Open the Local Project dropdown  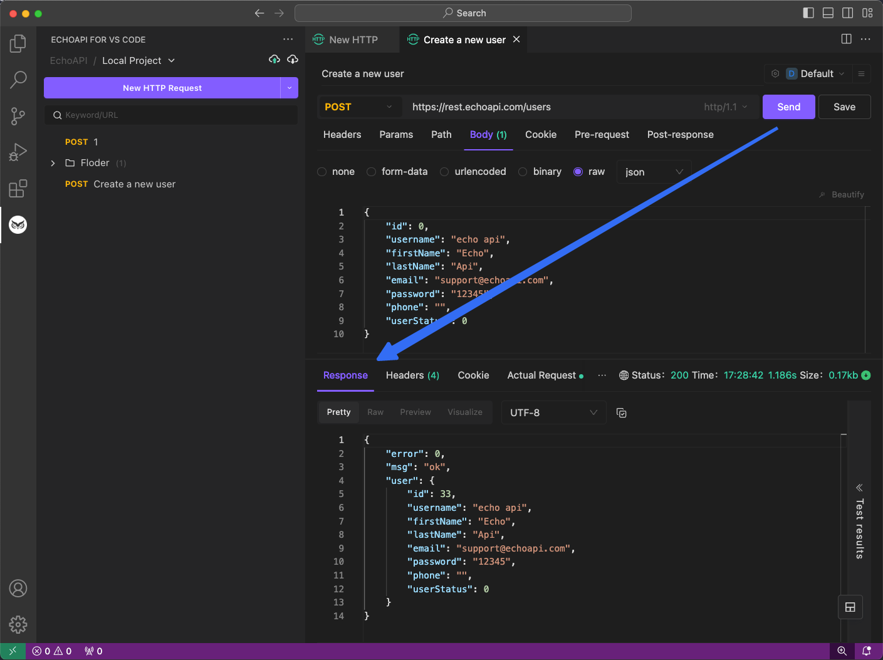point(138,60)
